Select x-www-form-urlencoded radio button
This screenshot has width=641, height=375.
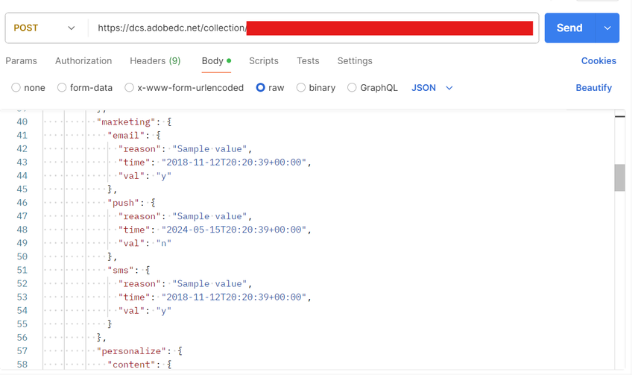point(130,88)
